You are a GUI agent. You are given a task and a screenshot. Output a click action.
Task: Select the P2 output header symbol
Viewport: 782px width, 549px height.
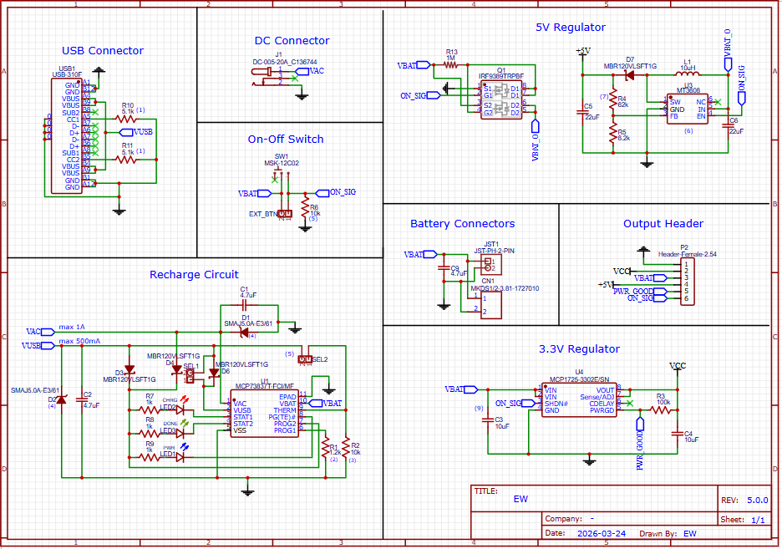[688, 282]
